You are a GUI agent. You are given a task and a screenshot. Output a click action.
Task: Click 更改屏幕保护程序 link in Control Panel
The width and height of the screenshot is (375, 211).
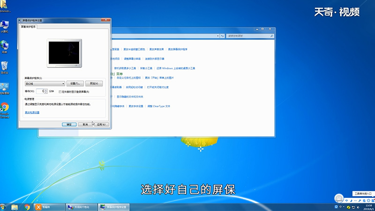[x=178, y=49]
